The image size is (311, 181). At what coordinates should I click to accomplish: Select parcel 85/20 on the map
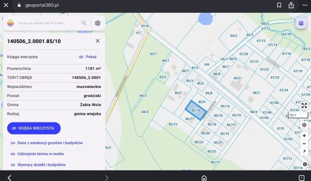[x=206, y=133]
